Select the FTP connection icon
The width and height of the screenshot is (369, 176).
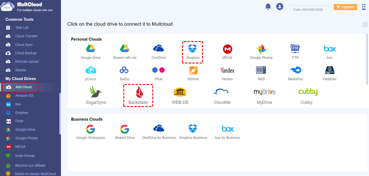coord(295,52)
